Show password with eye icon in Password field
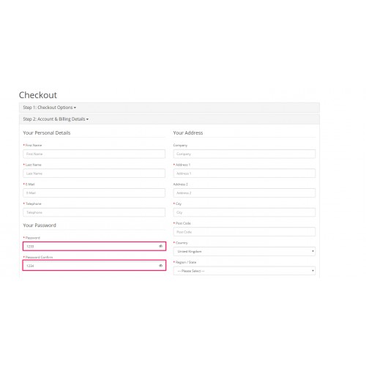This screenshot has height=366, width=366. coord(160,246)
